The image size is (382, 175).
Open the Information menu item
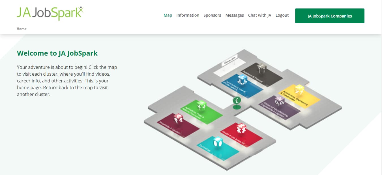[x=188, y=15]
